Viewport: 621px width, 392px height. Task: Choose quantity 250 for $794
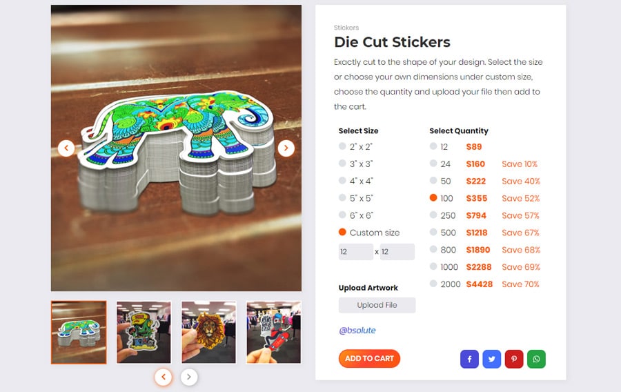coord(484,215)
